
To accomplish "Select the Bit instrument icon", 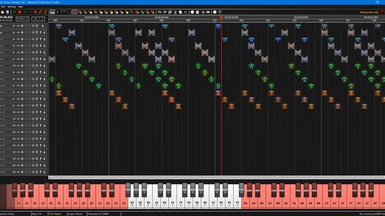I will click(143, 12).
